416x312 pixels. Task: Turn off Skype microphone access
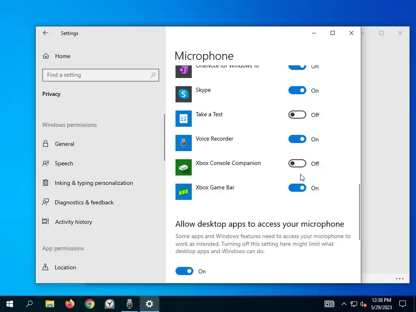(297, 90)
